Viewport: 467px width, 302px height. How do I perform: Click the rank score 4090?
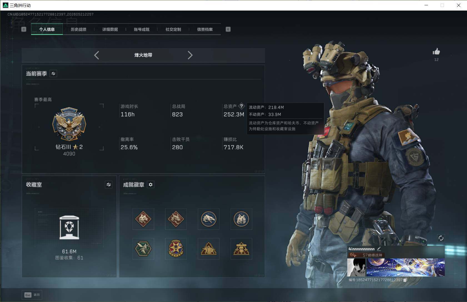coord(69,154)
